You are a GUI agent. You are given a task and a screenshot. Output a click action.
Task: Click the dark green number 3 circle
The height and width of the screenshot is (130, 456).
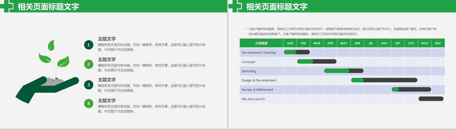click(89, 85)
